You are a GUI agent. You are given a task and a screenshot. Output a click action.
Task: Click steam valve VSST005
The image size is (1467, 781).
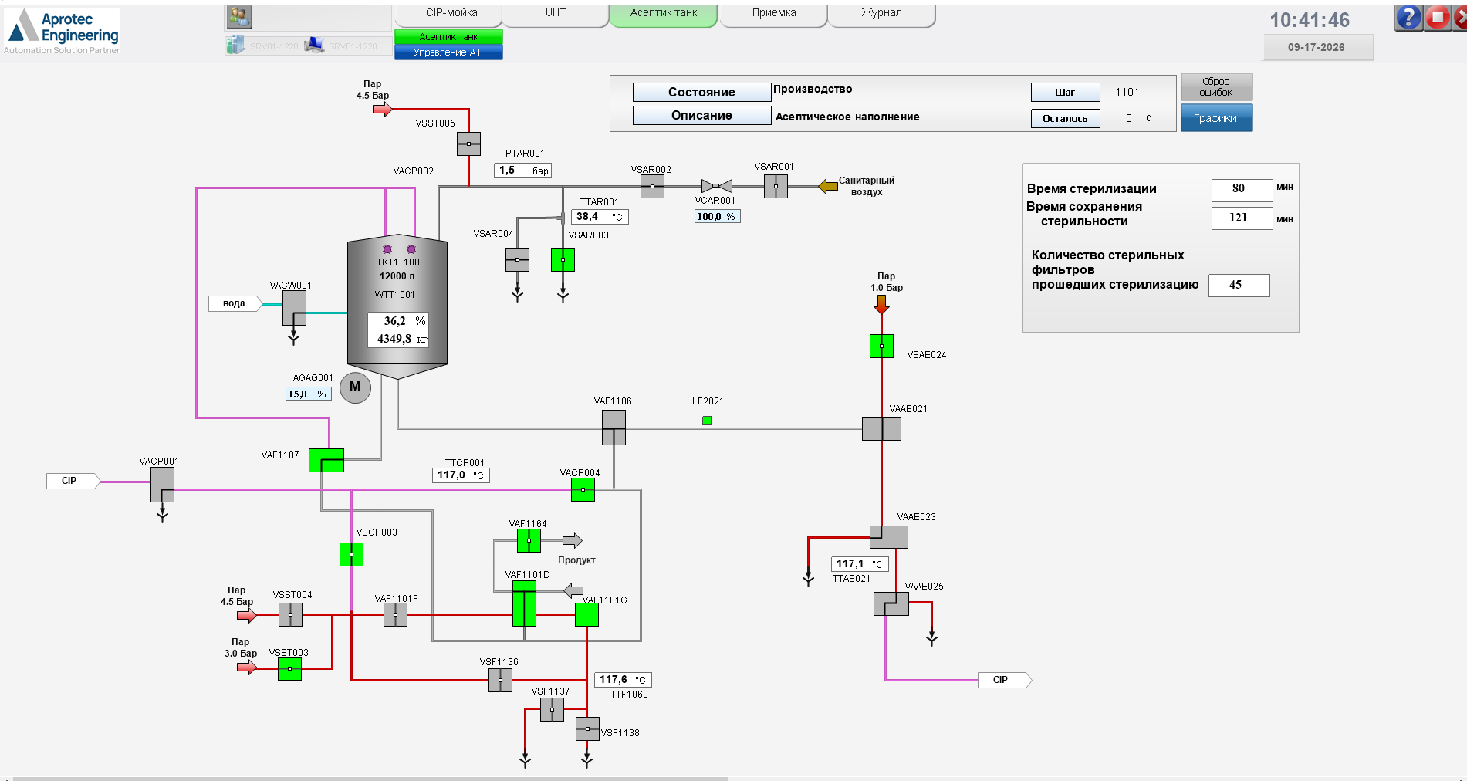(468, 144)
